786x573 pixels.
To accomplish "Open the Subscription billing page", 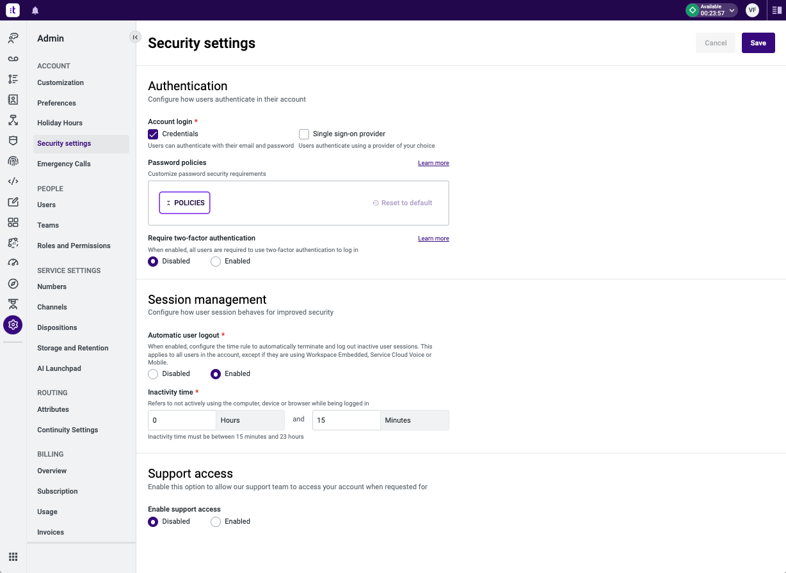I will point(57,491).
